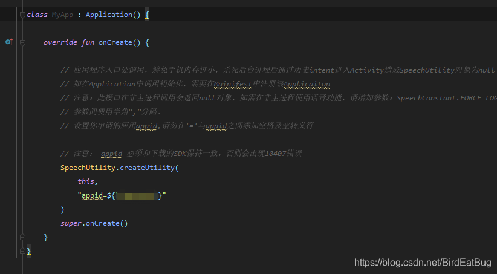Click the comment mentioning SpeechConstant.FORCE_LOG
The width and height of the screenshot is (497, 274).
pos(279,98)
